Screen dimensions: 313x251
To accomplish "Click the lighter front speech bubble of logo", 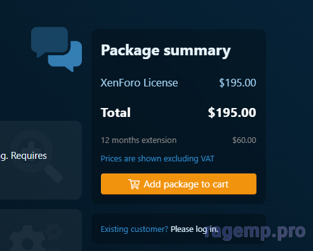I will coord(65,56).
